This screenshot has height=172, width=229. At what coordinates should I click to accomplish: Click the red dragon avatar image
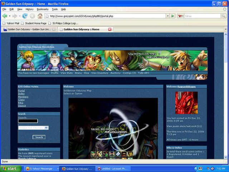[x=186, y=103]
